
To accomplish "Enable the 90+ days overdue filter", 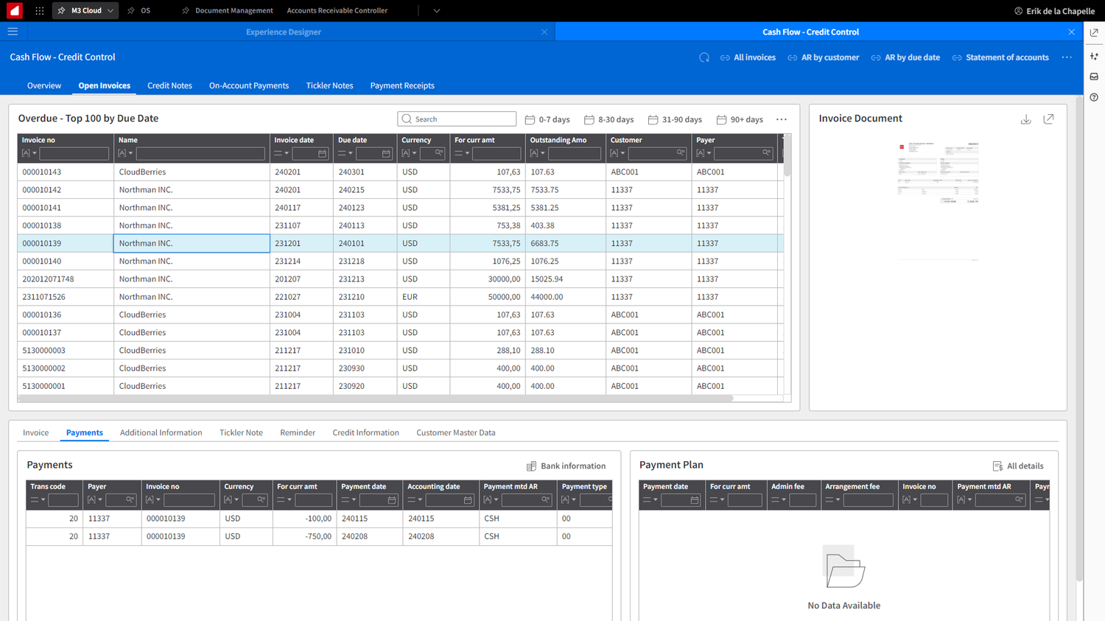I will click(x=740, y=119).
